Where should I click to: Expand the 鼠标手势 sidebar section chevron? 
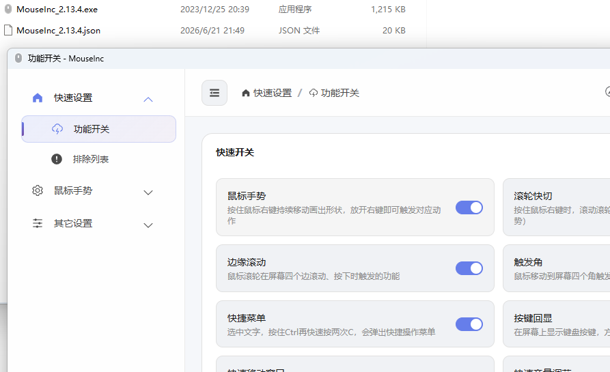[148, 192]
